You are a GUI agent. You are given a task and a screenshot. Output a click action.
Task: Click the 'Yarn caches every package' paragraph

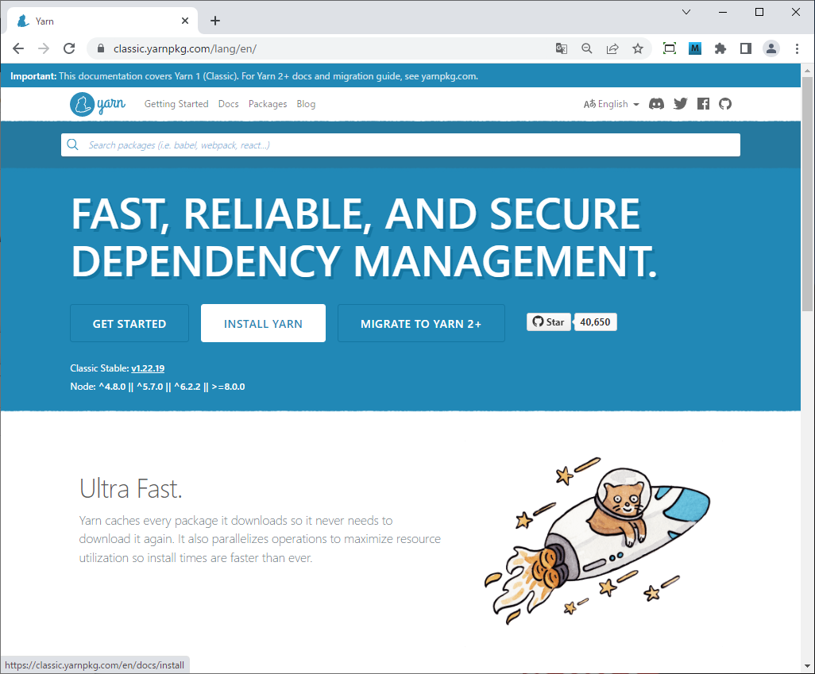tap(260, 539)
